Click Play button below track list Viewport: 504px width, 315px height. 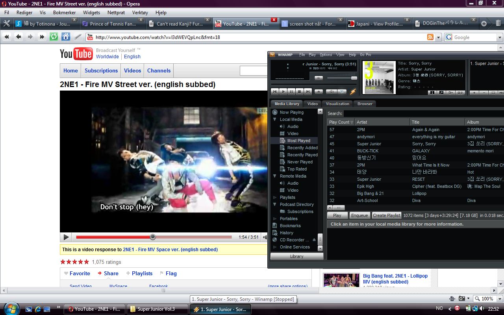[x=337, y=215]
